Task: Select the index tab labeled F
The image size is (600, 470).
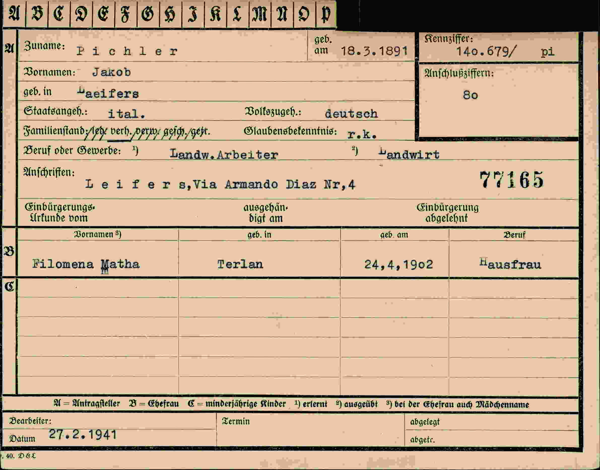Action: (x=126, y=14)
